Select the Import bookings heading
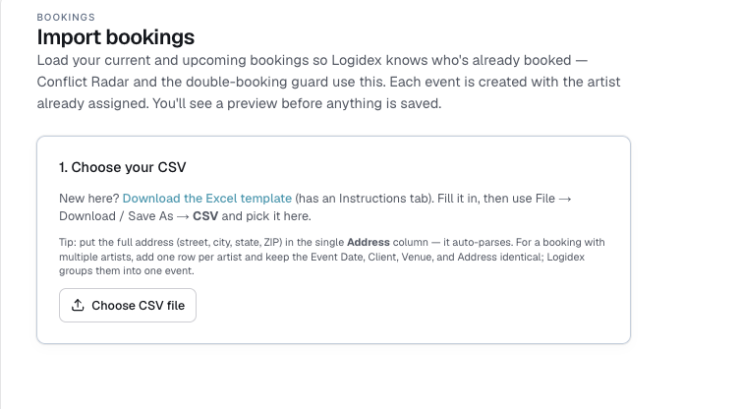 coord(116,37)
